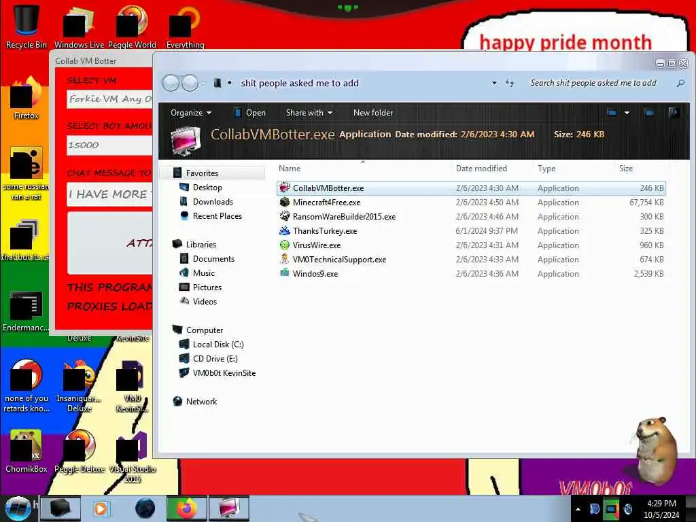Select Minecraft4Free.exe in the file list

[471, 203]
